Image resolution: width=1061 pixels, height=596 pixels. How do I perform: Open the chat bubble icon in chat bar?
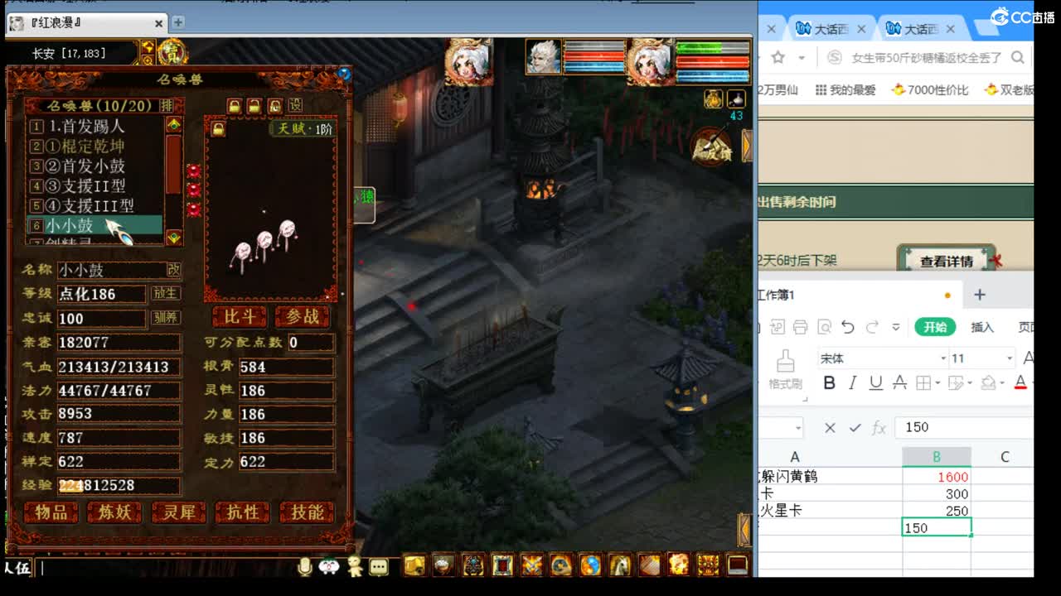[379, 567]
